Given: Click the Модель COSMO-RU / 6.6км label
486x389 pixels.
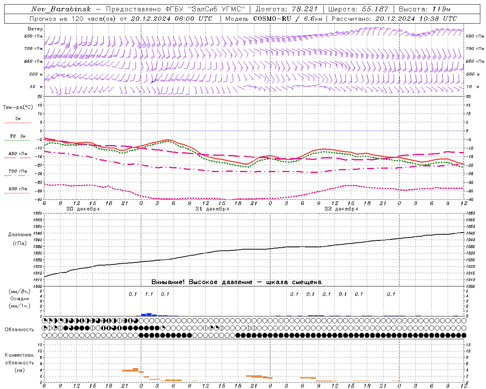Looking at the screenshot, I should coord(273,19).
